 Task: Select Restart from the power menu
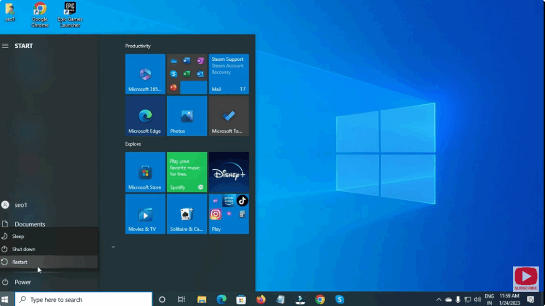[x=49, y=262]
